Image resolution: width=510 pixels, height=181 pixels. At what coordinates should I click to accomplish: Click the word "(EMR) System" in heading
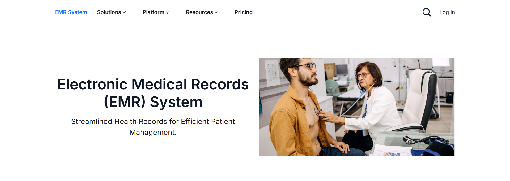pyautogui.click(x=153, y=102)
